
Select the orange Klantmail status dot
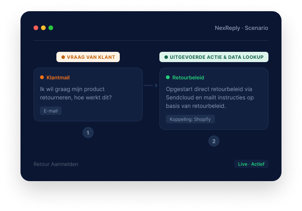42,77
